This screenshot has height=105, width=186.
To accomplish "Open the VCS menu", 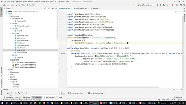I will pos(56,2).
